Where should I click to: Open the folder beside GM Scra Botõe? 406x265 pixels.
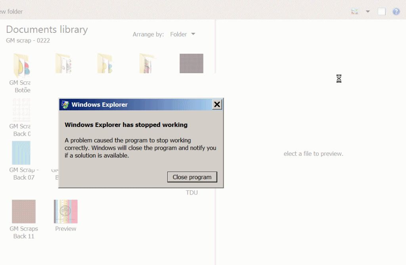[x=63, y=63]
